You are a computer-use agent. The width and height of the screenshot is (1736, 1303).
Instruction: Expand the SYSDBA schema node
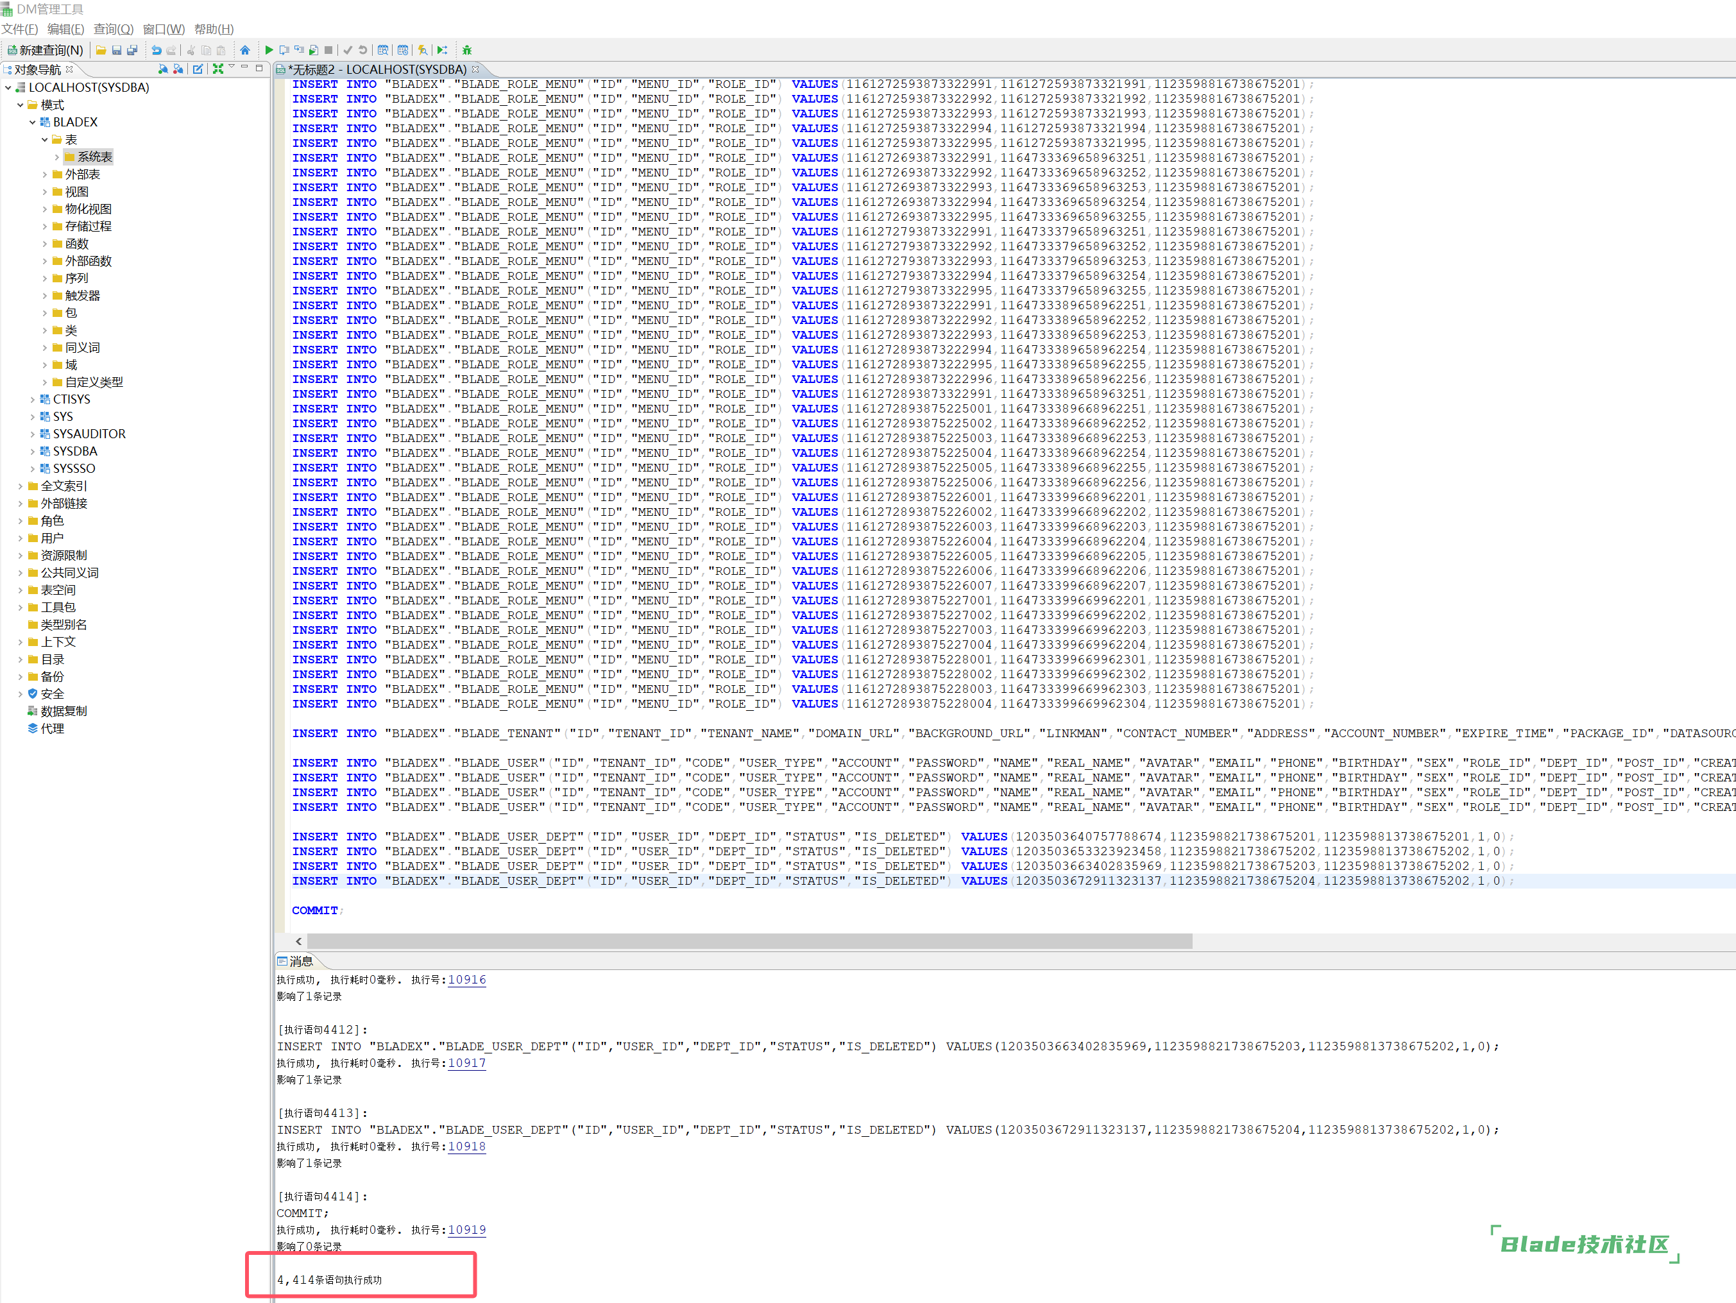[32, 452]
